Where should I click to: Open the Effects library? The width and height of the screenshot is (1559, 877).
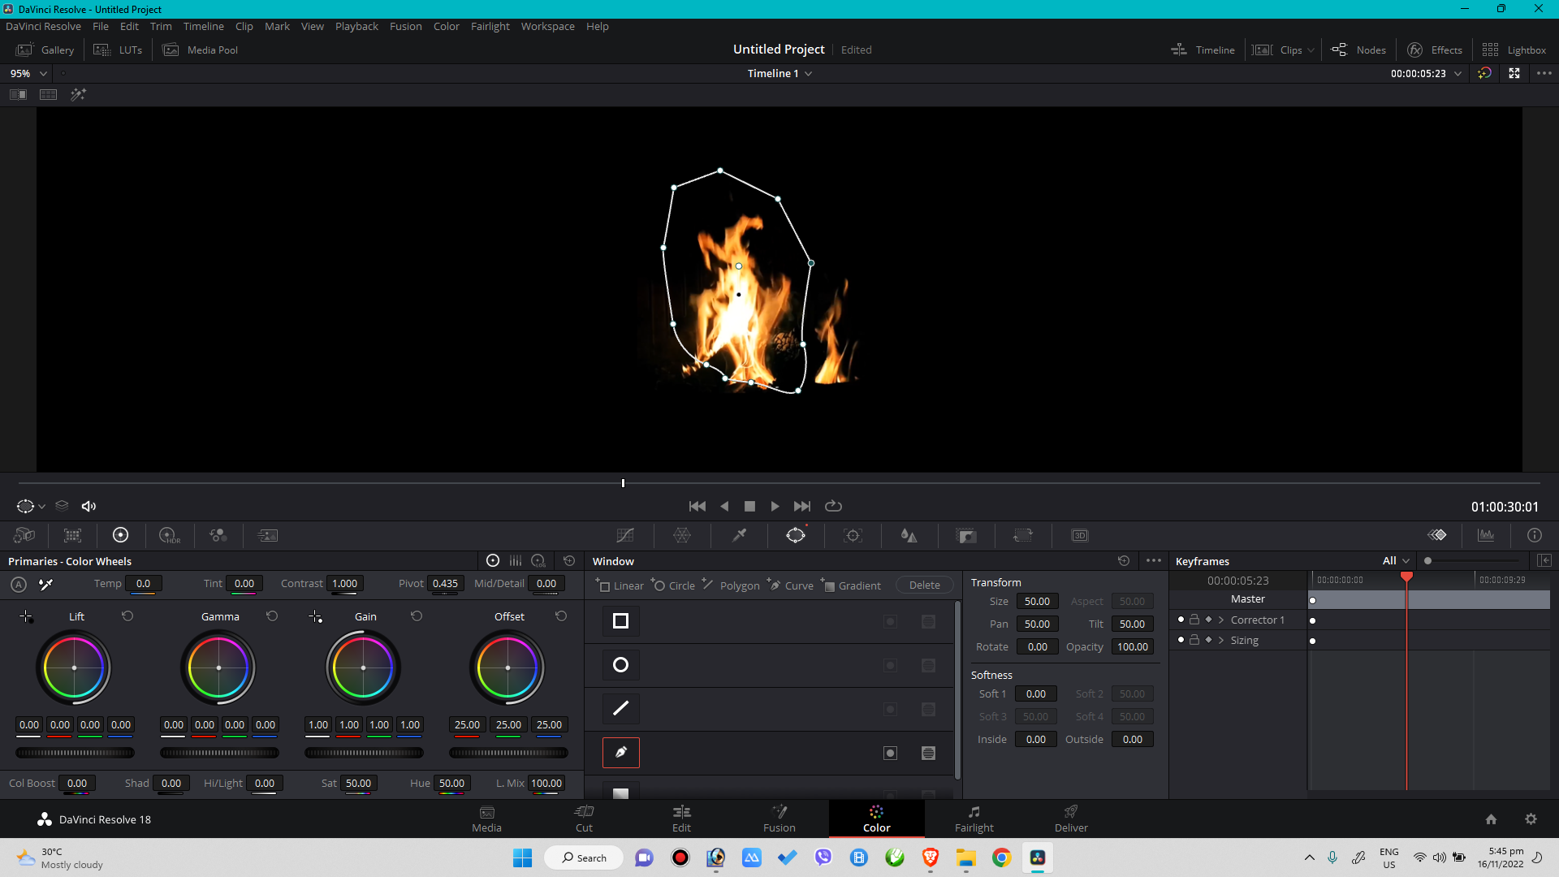pos(1435,50)
